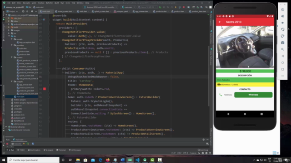
Task: Tap the green Whatsapp button
Action: 253,95
